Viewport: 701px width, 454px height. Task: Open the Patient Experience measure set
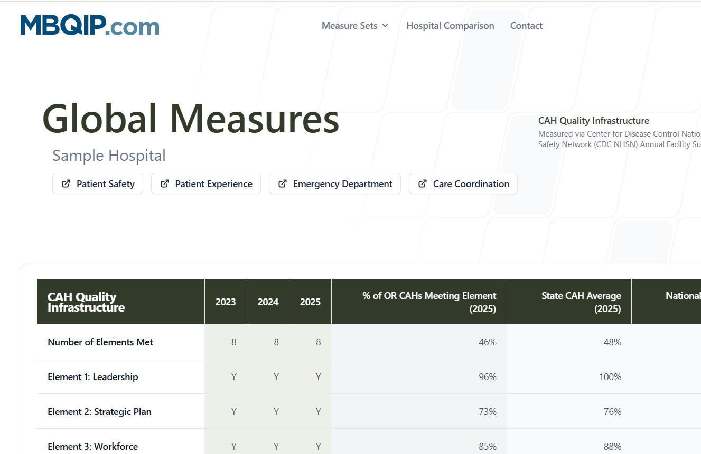206,183
